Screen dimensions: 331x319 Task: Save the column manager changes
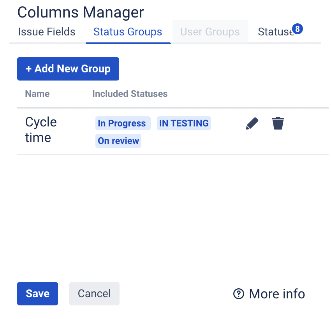tap(37, 294)
